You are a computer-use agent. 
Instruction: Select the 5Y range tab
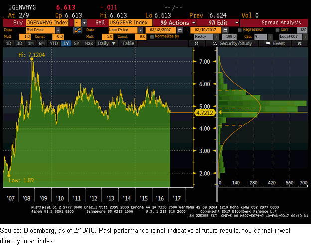(77, 44)
